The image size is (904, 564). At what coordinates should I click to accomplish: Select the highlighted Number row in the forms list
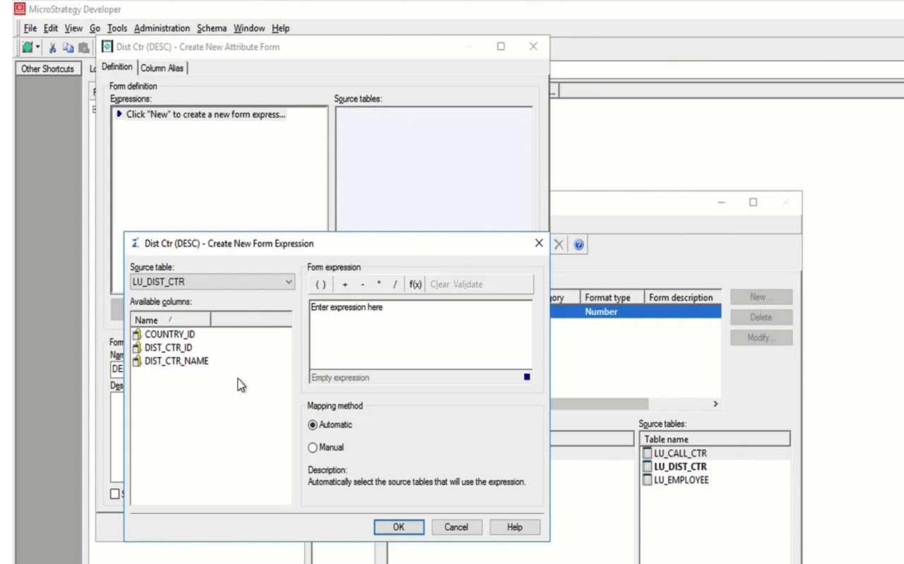[x=636, y=311]
